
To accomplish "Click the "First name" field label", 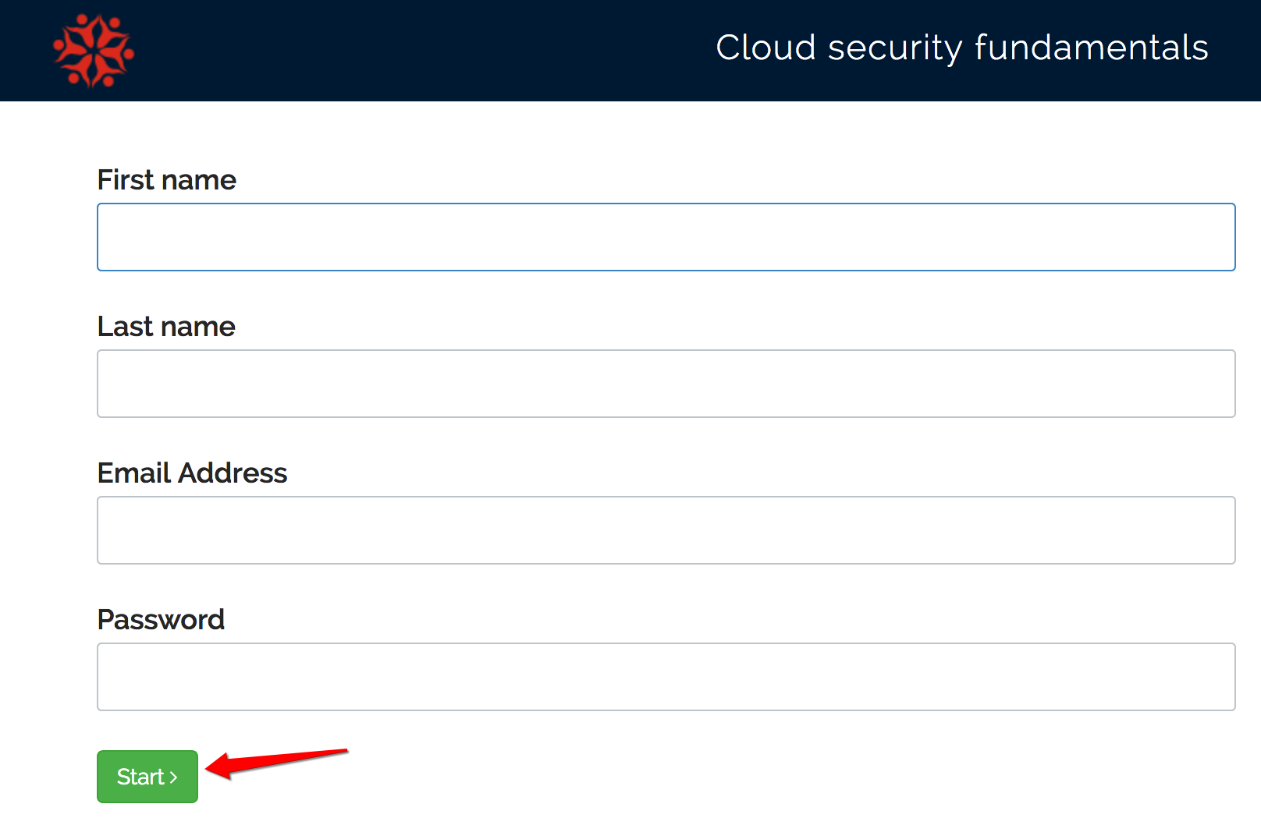I will [166, 180].
